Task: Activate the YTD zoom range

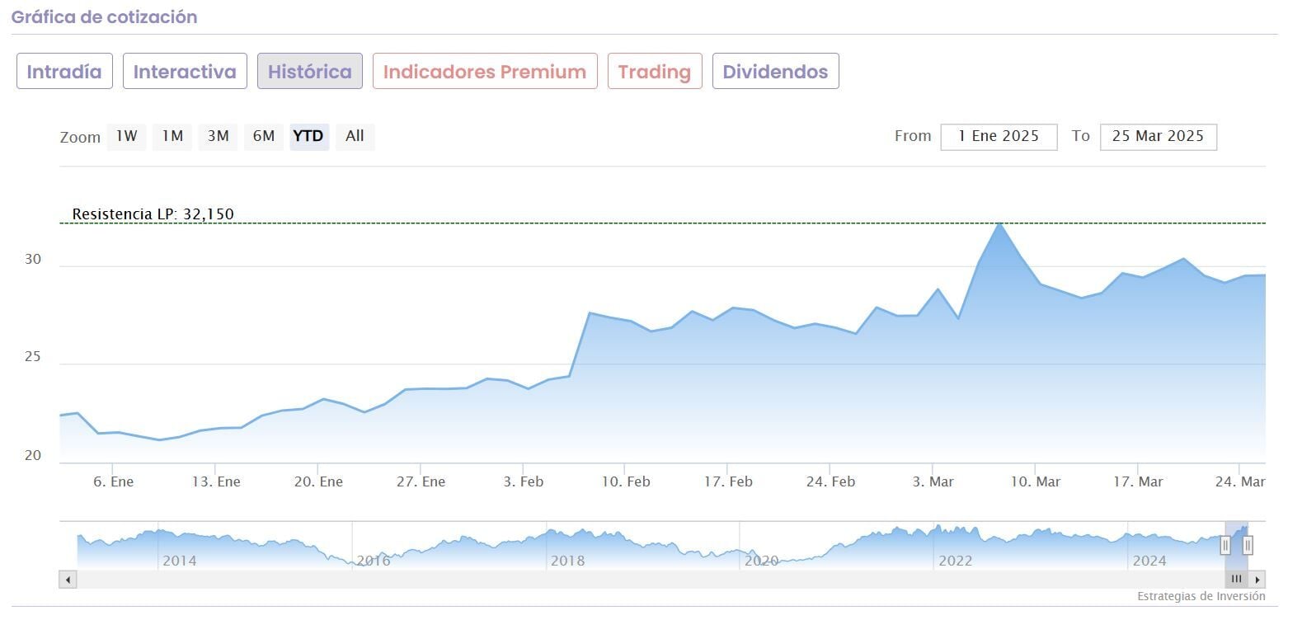Action: [x=308, y=136]
